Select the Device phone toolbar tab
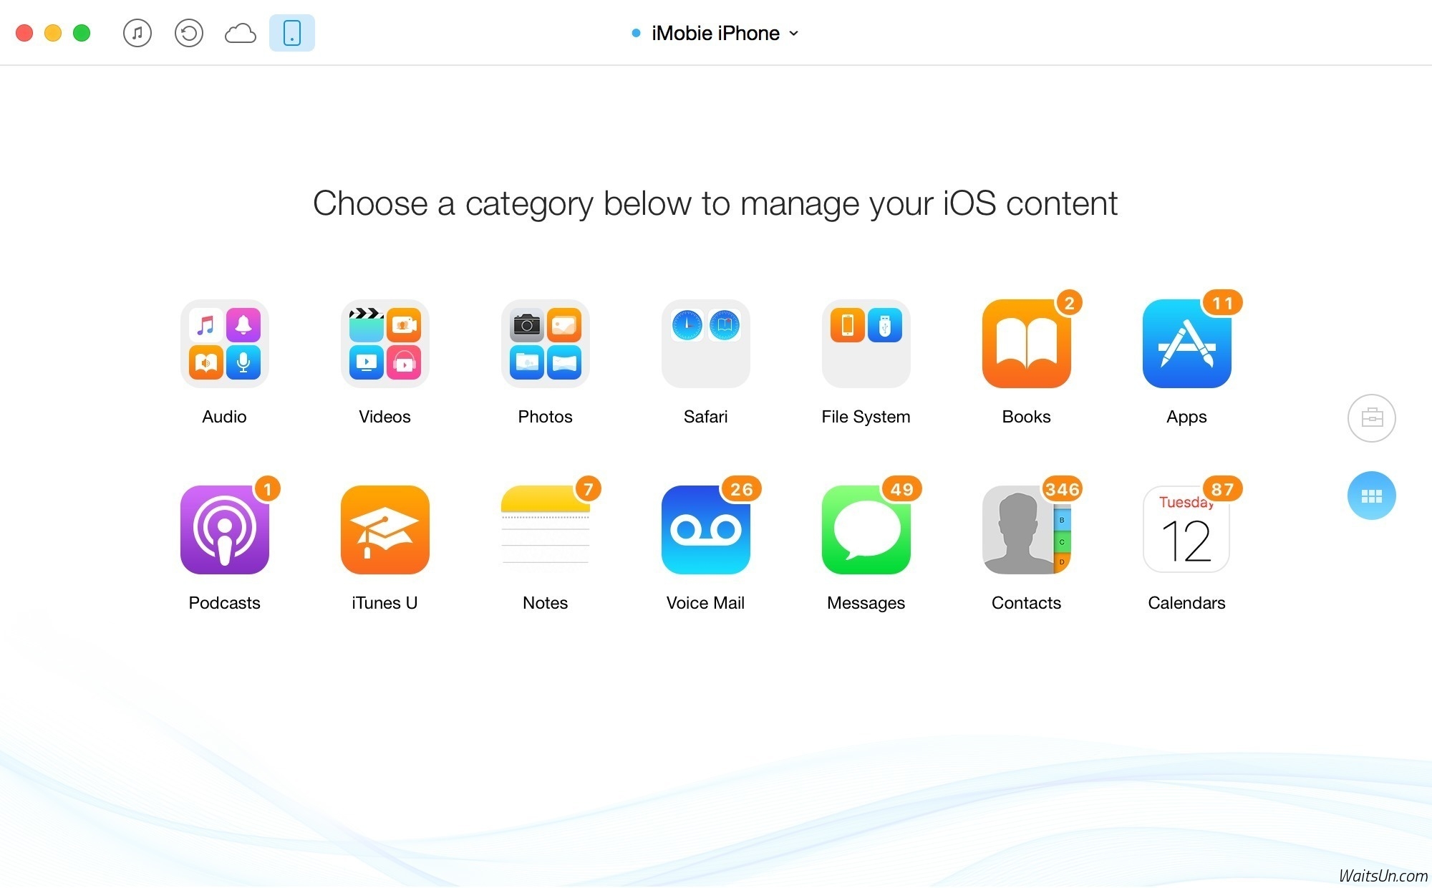This screenshot has height=888, width=1432. pos(292,33)
